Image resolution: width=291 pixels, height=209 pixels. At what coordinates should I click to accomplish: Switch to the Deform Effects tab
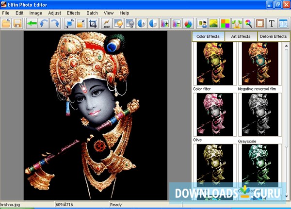(x=273, y=36)
